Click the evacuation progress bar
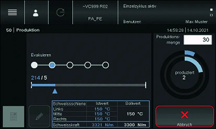Image resolution: width=216 pixels, height=129 pixels. coord(88,85)
